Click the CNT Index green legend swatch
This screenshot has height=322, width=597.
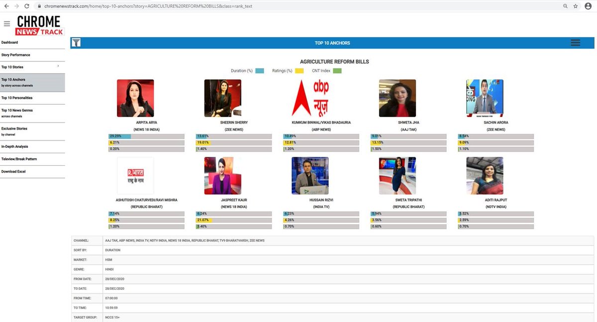click(337, 71)
